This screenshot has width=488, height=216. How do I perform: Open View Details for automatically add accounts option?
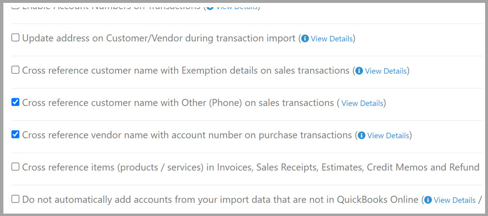pos(455,200)
